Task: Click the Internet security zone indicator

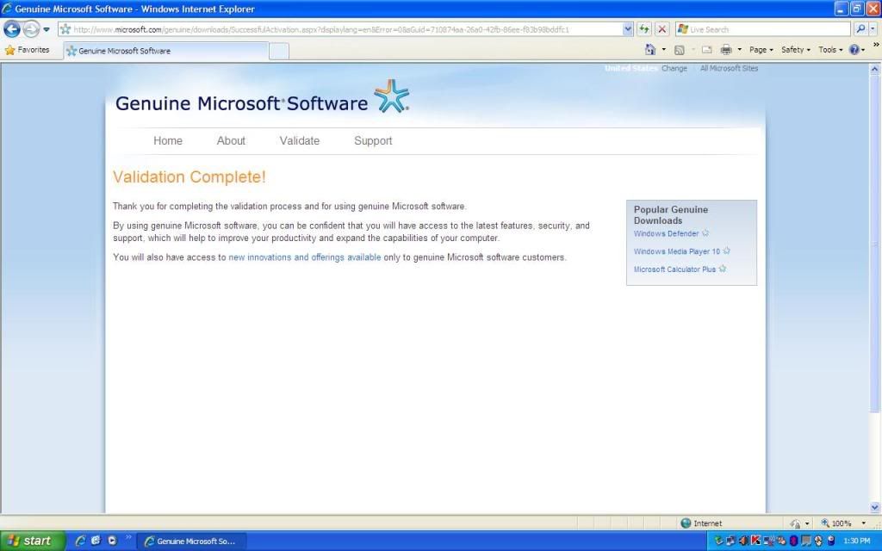Action: point(701,523)
